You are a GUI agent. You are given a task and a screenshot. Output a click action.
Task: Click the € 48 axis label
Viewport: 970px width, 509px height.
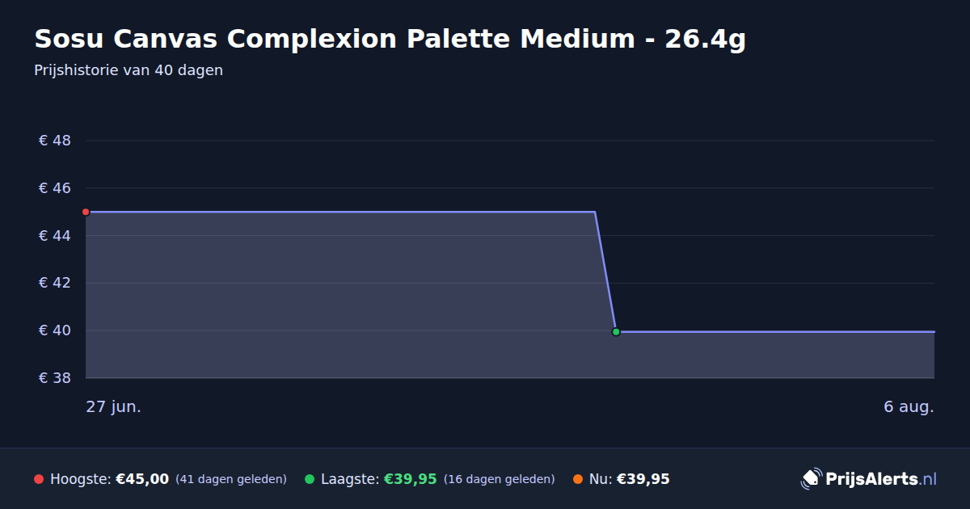coord(55,141)
